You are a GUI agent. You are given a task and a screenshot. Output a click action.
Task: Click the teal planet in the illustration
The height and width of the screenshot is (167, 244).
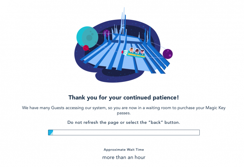point(87,37)
